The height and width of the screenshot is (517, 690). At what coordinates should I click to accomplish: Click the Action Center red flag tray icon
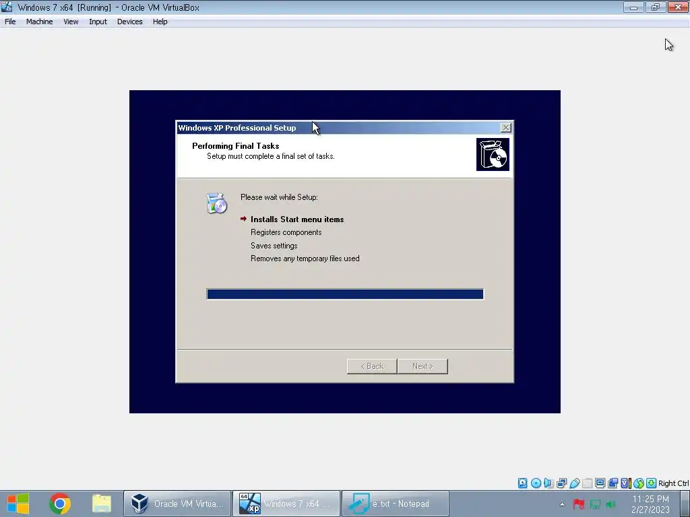pos(579,504)
